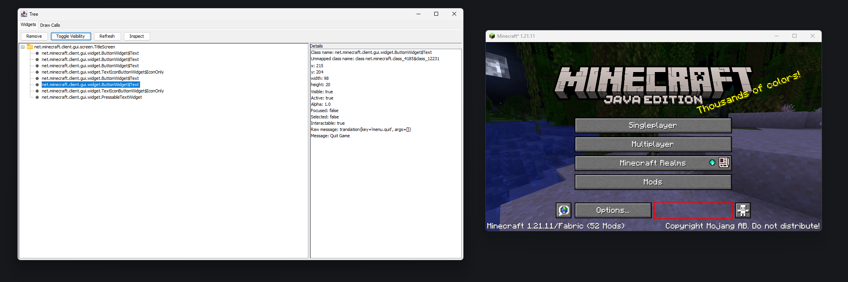Click the Copyright Mojang AB text link

[x=742, y=226]
